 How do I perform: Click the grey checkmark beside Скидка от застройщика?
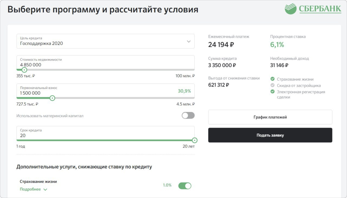[x=273, y=85]
